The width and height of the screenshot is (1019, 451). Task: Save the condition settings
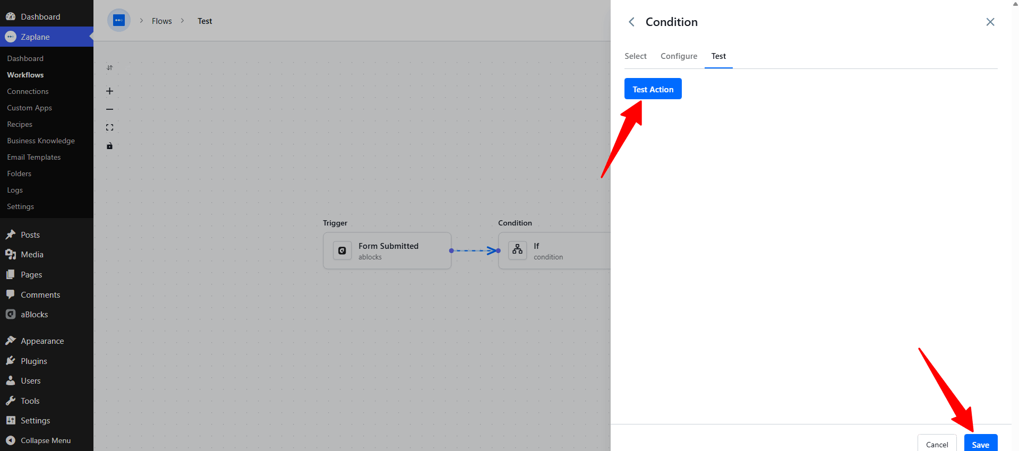point(981,444)
